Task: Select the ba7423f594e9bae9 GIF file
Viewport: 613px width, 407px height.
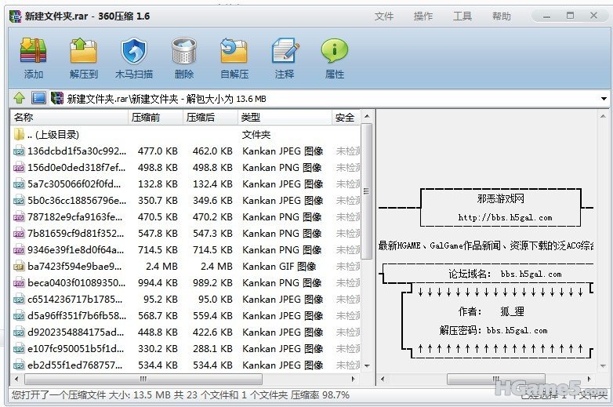Action: click(x=75, y=267)
